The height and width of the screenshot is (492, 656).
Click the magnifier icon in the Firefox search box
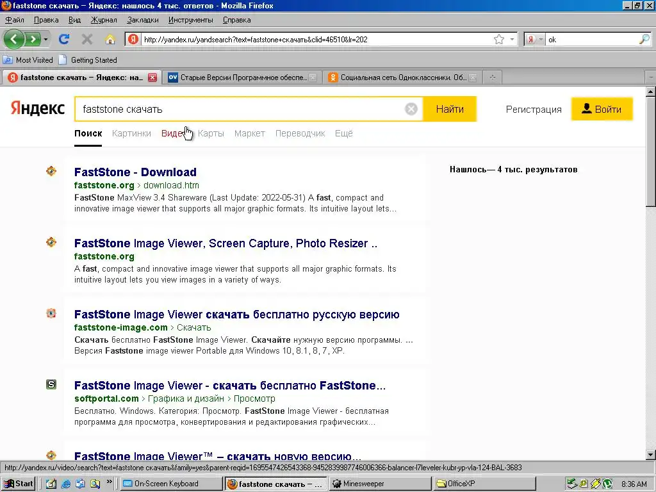pos(644,39)
